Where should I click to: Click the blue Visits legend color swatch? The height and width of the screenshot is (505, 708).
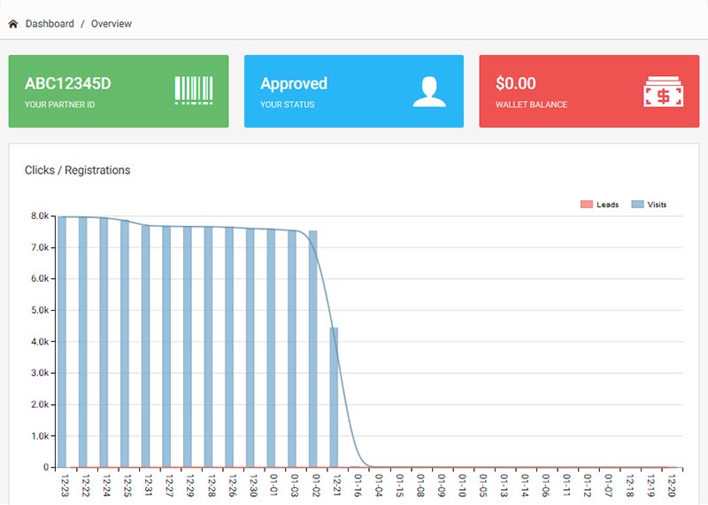[x=637, y=205]
